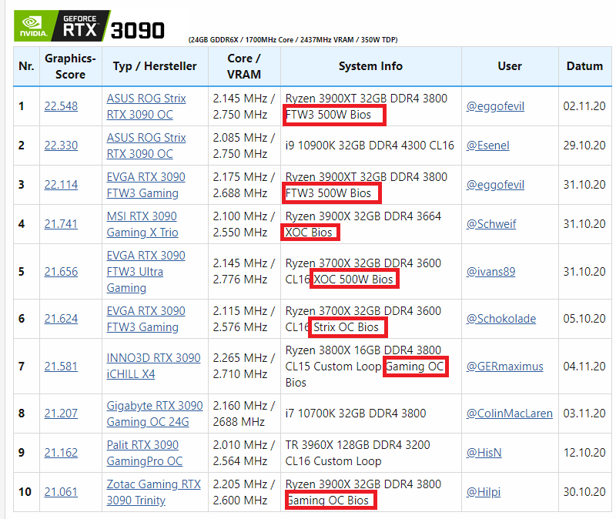
Task: Open the 21.061 graphics score link
Action: click(61, 492)
